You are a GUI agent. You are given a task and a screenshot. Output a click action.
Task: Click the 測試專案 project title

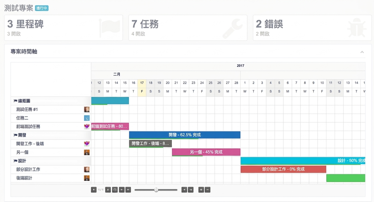(19, 8)
